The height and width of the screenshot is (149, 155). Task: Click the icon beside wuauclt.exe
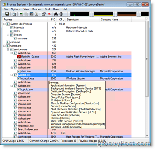pos(19,78)
